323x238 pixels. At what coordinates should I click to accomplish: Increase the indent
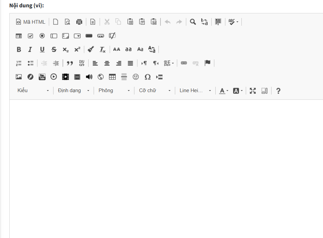(x=56, y=63)
